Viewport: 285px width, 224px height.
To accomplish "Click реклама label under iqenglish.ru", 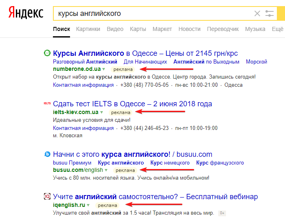I will tap(107, 205).
